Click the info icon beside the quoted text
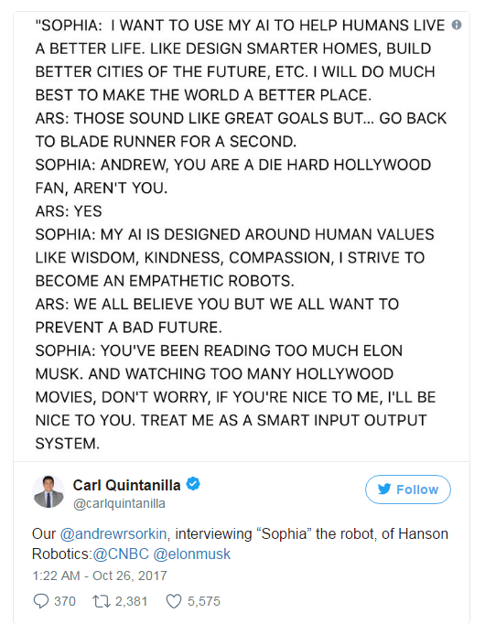Image resolution: width=485 pixels, height=624 pixels. pyautogui.click(x=457, y=25)
